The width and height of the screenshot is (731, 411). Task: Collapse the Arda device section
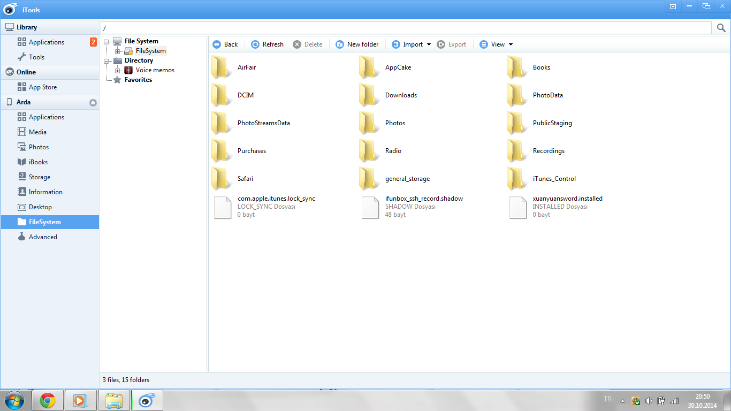point(93,102)
